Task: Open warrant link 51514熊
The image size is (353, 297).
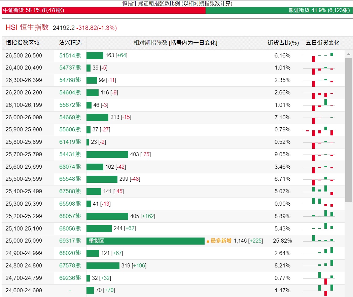Action: (x=70, y=55)
